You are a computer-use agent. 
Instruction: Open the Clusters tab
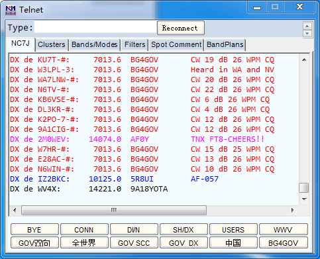pos(52,44)
